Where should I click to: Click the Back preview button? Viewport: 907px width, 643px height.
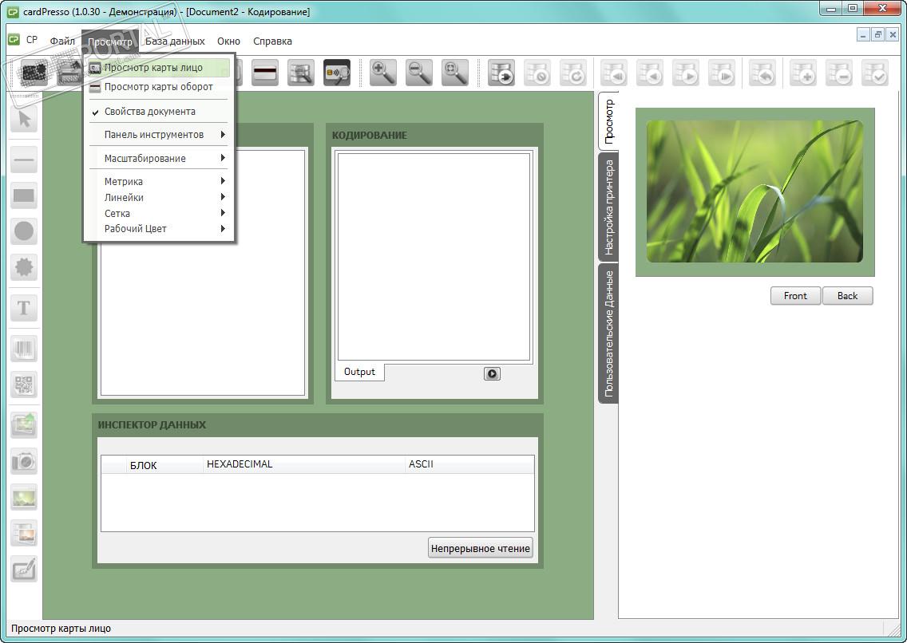tap(847, 296)
